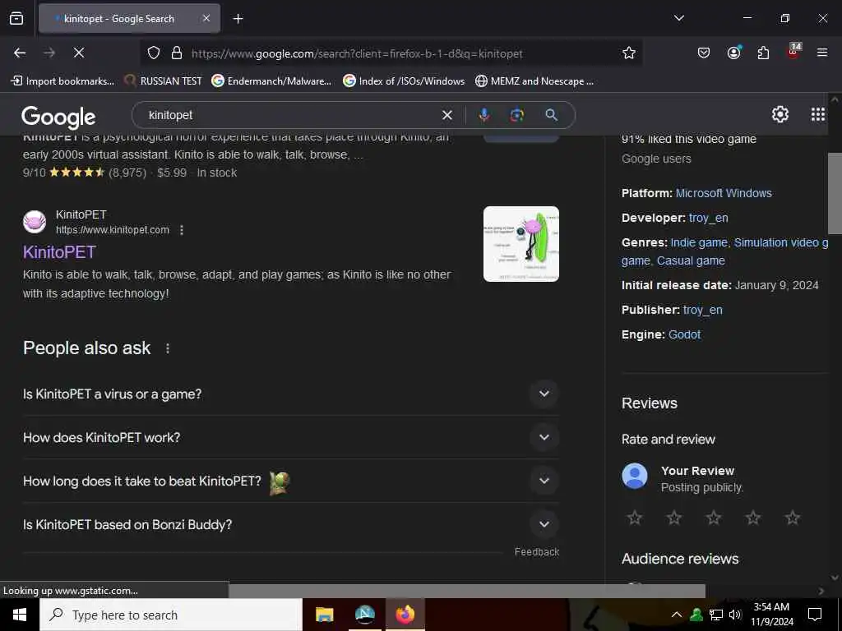Open the Pocket save icon
Image resolution: width=842 pixels, height=631 pixels.
(704, 53)
